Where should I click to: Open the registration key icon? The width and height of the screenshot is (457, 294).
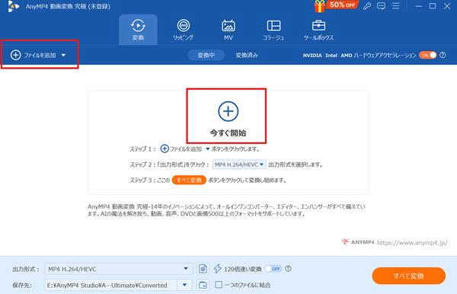click(x=367, y=6)
